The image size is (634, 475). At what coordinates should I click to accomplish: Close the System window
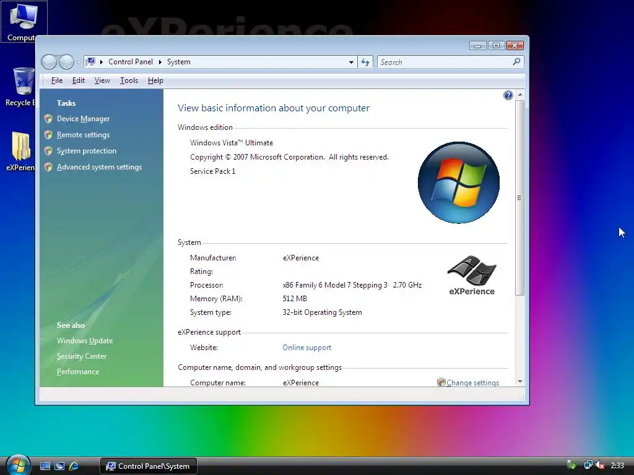tap(515, 46)
